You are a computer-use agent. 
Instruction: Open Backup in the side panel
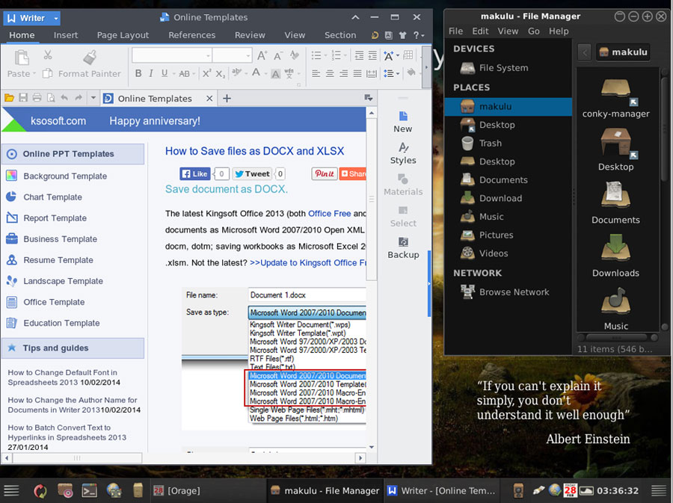[402, 248]
